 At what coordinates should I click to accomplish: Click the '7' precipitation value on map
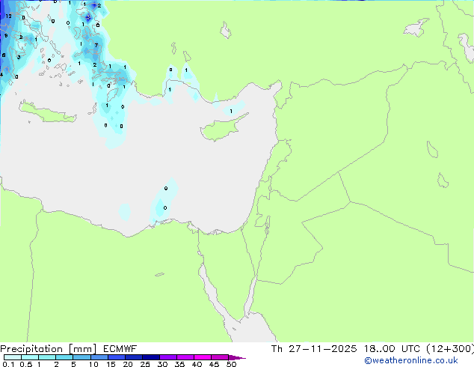tap(96, 46)
